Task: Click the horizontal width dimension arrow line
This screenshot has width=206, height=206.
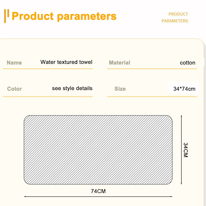Action: point(98,197)
